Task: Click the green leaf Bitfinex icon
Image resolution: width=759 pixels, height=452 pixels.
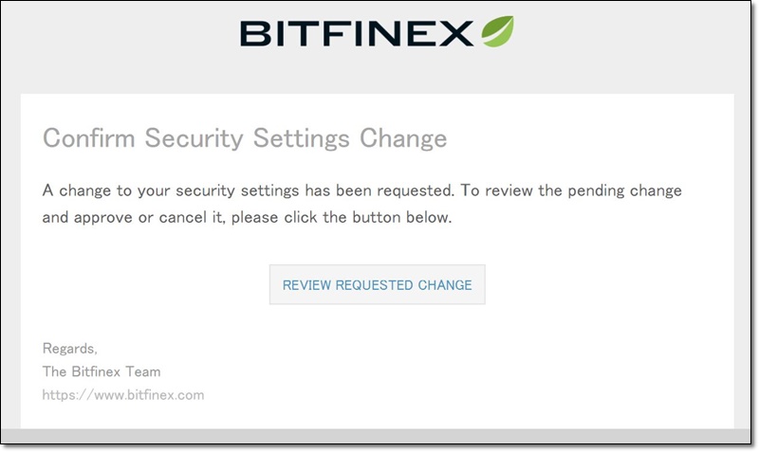Action: (x=497, y=31)
